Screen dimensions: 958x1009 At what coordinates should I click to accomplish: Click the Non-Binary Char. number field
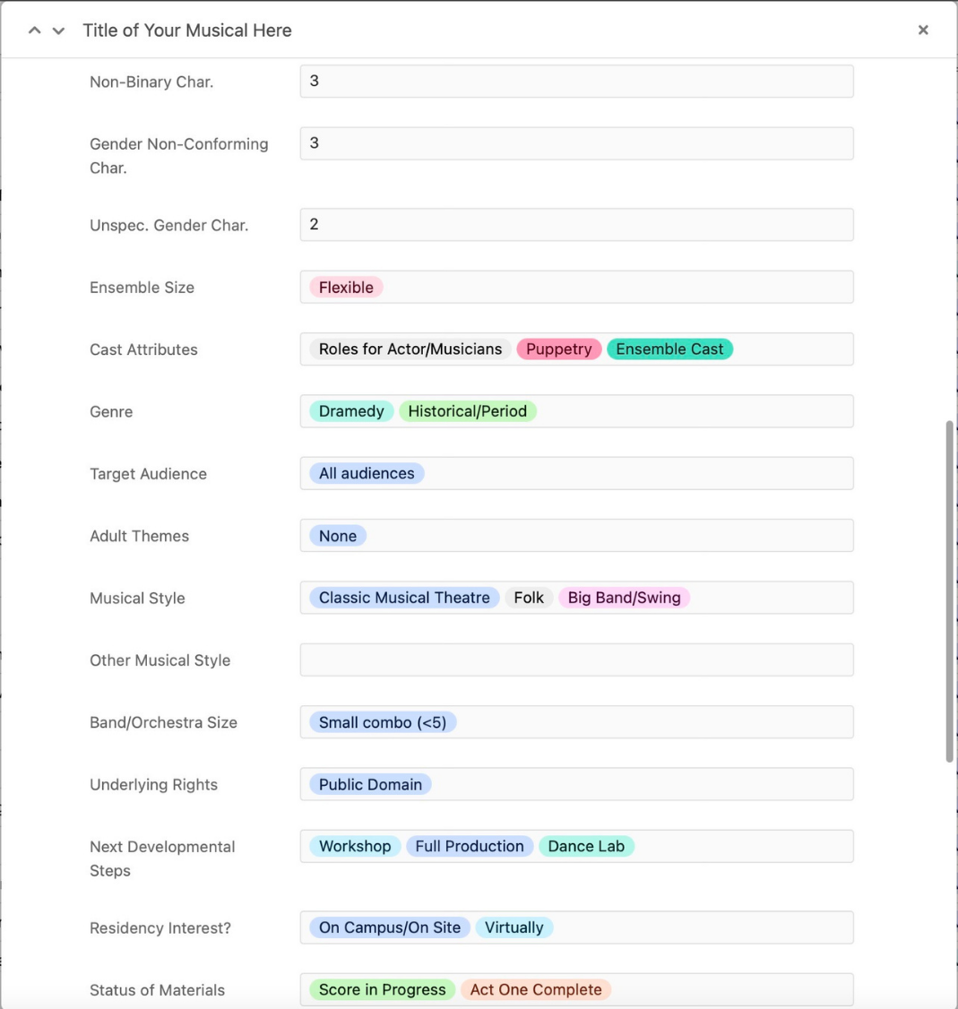pos(576,82)
